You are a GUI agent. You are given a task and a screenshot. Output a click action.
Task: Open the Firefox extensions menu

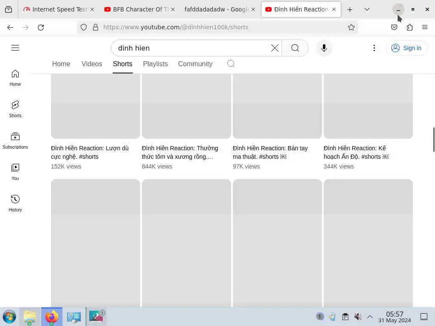tap(410, 27)
